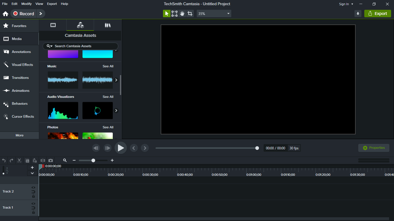
Task: Click the camera snapshot icon on the timeline toolbar
Action: coord(51,161)
